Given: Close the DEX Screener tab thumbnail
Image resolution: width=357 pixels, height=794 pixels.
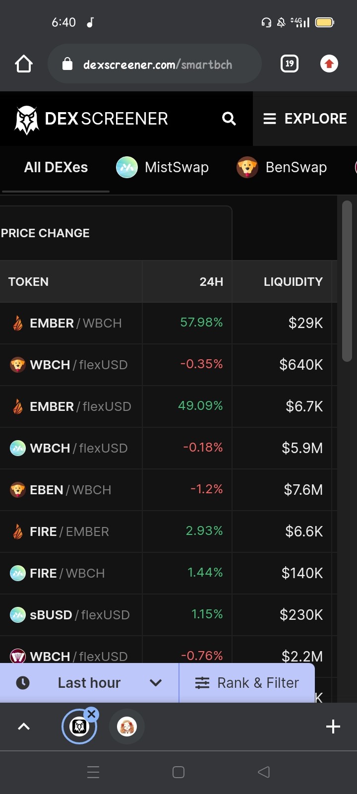Looking at the screenshot, I should 91,714.
